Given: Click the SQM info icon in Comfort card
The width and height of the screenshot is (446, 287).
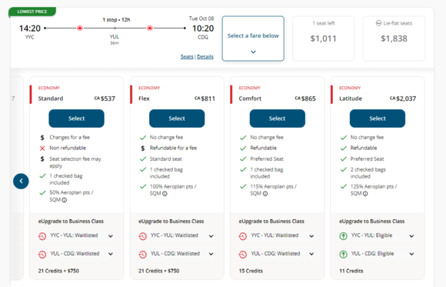Looking at the screenshot, I should [x=265, y=194].
